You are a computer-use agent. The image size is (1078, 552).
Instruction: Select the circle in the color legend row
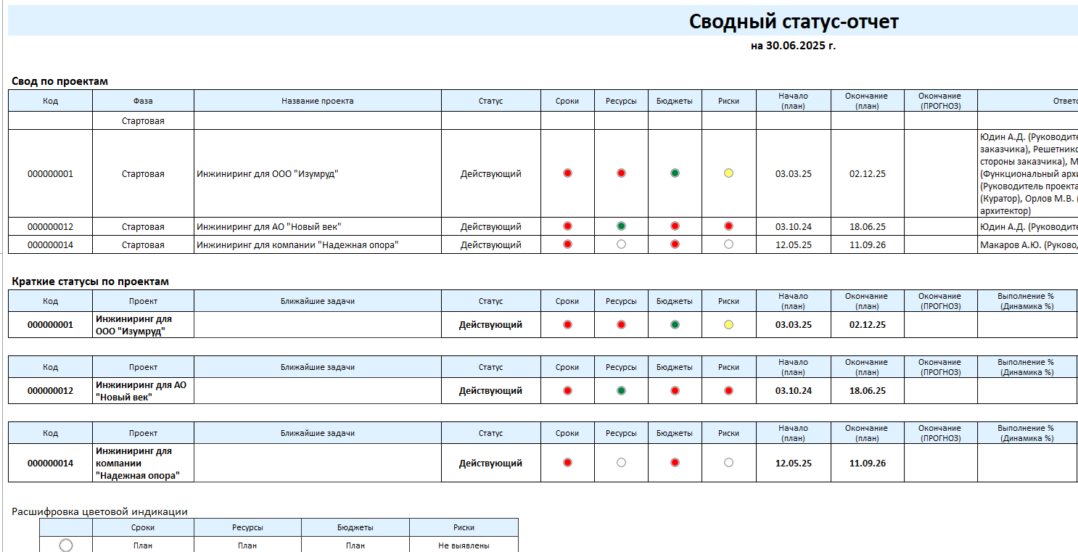[65, 545]
